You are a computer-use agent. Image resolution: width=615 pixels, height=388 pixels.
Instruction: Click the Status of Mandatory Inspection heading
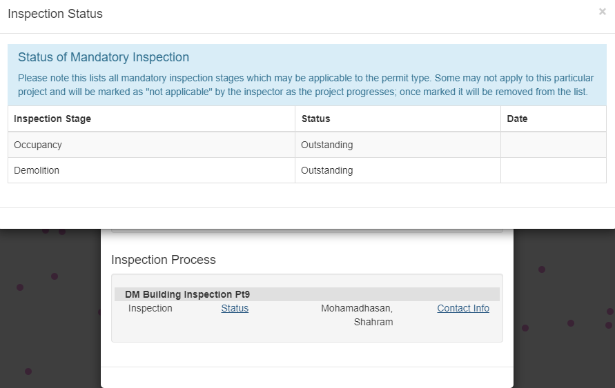click(x=104, y=57)
